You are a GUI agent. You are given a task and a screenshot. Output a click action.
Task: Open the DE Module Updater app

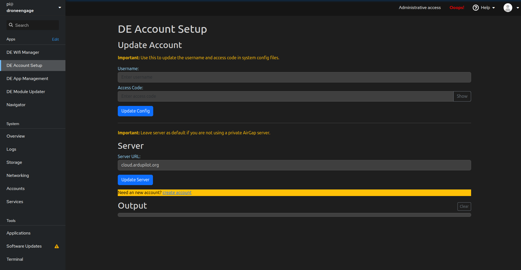pyautogui.click(x=26, y=91)
